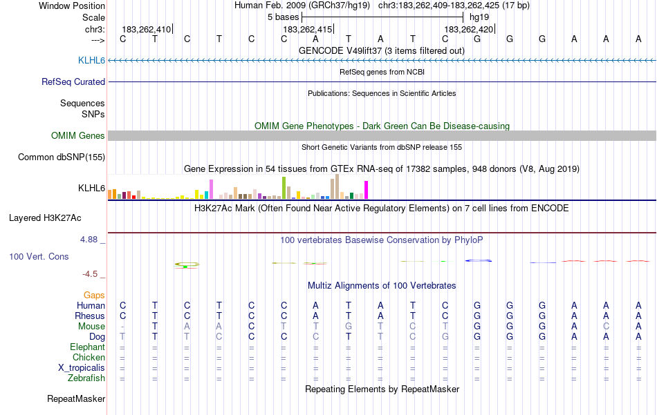Select the Zebrafish alignment row label
Image resolution: width=657 pixels, height=415 pixels.
[x=86, y=378]
